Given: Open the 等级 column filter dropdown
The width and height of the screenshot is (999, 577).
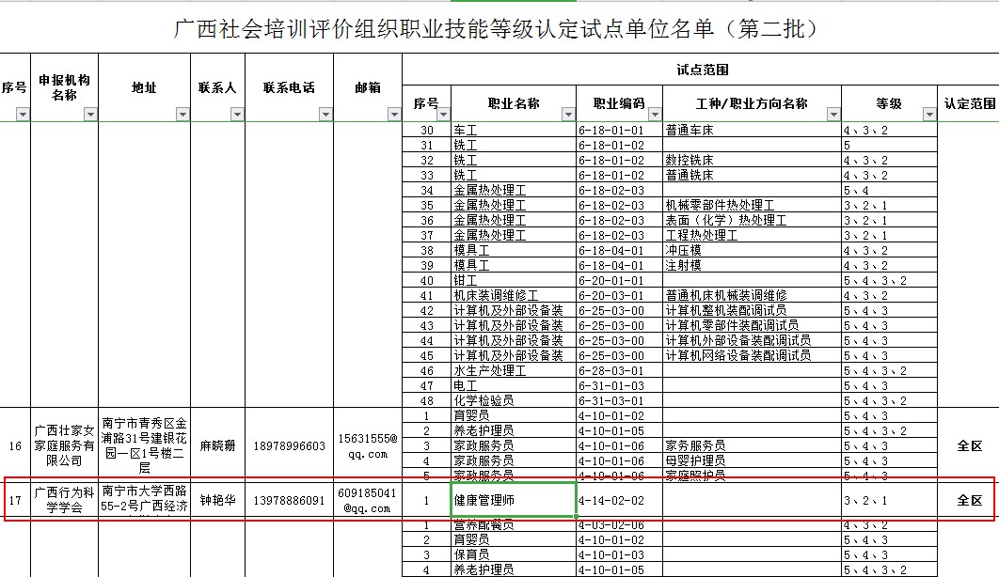Looking at the screenshot, I should (928, 115).
